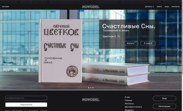Click the footer Вход button
Screen dimensions: 183x111
164,98
